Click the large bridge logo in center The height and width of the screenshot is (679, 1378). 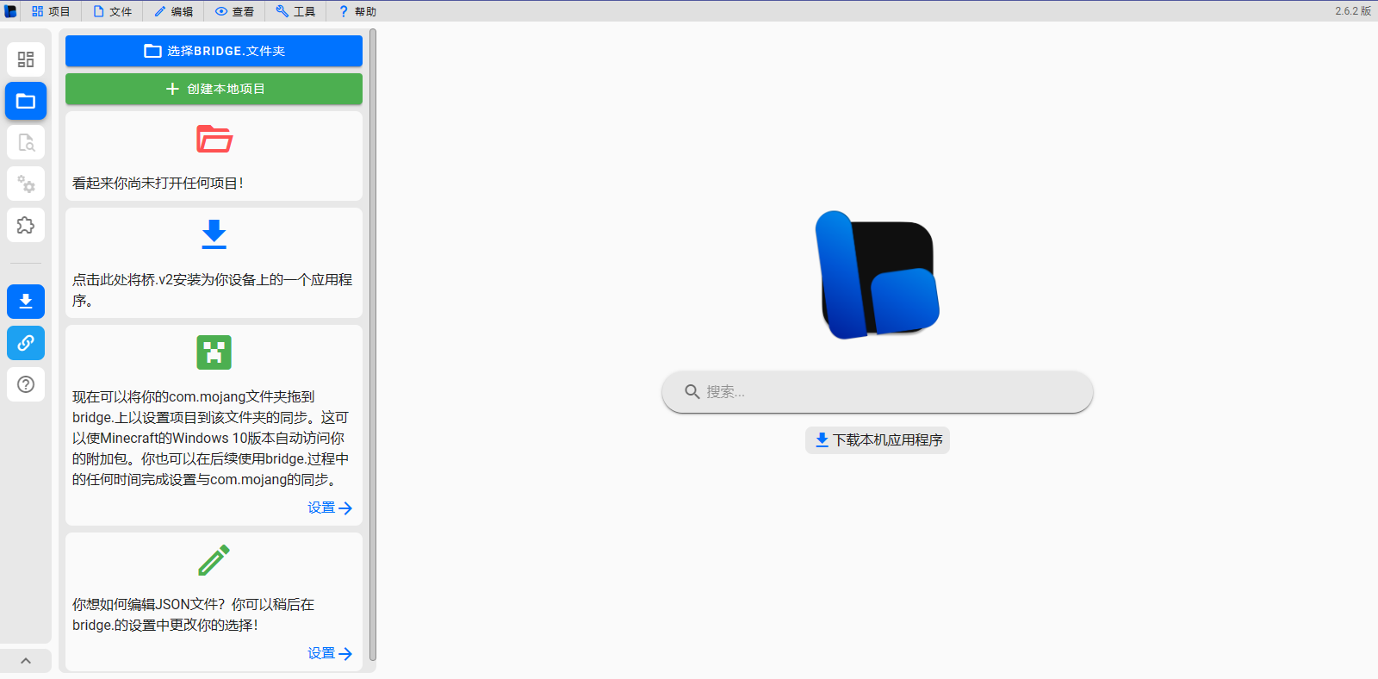point(877,275)
